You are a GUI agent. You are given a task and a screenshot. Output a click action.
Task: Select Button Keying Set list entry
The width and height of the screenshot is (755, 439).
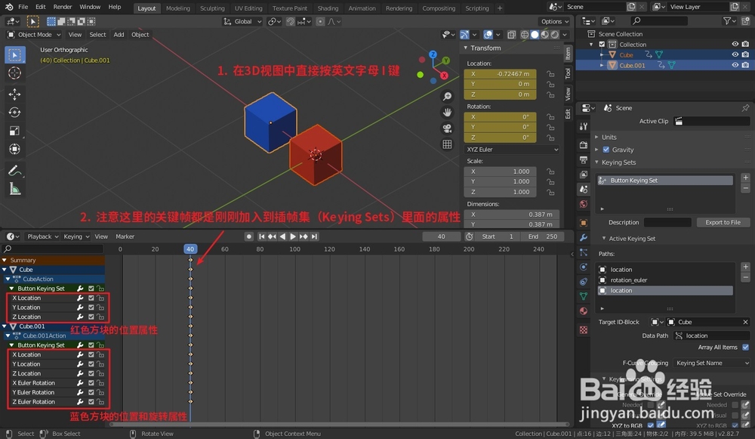[665, 181]
